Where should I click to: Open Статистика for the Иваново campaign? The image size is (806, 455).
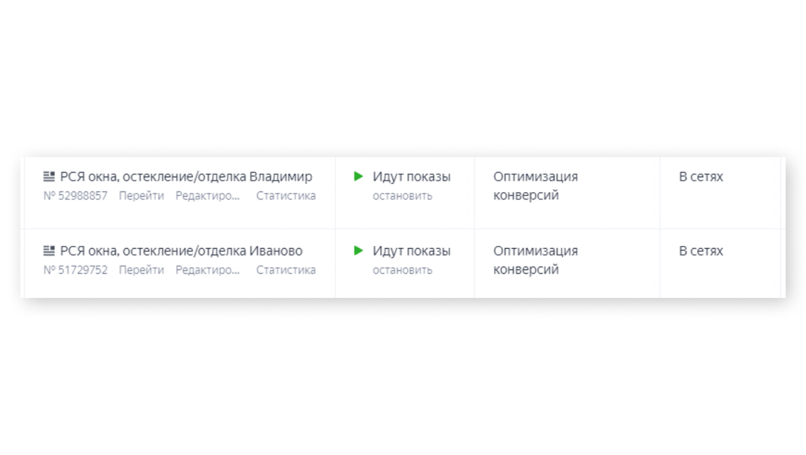tap(286, 270)
